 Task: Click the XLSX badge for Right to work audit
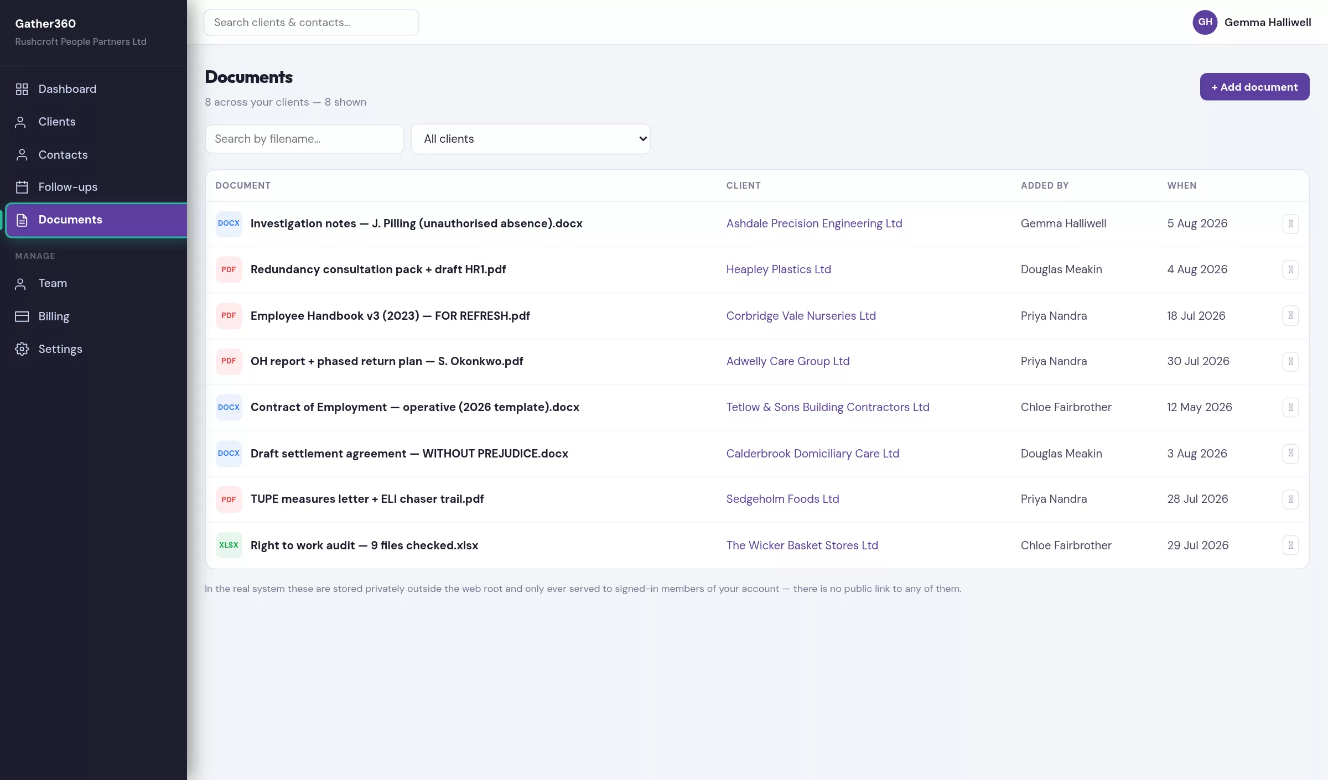229,545
